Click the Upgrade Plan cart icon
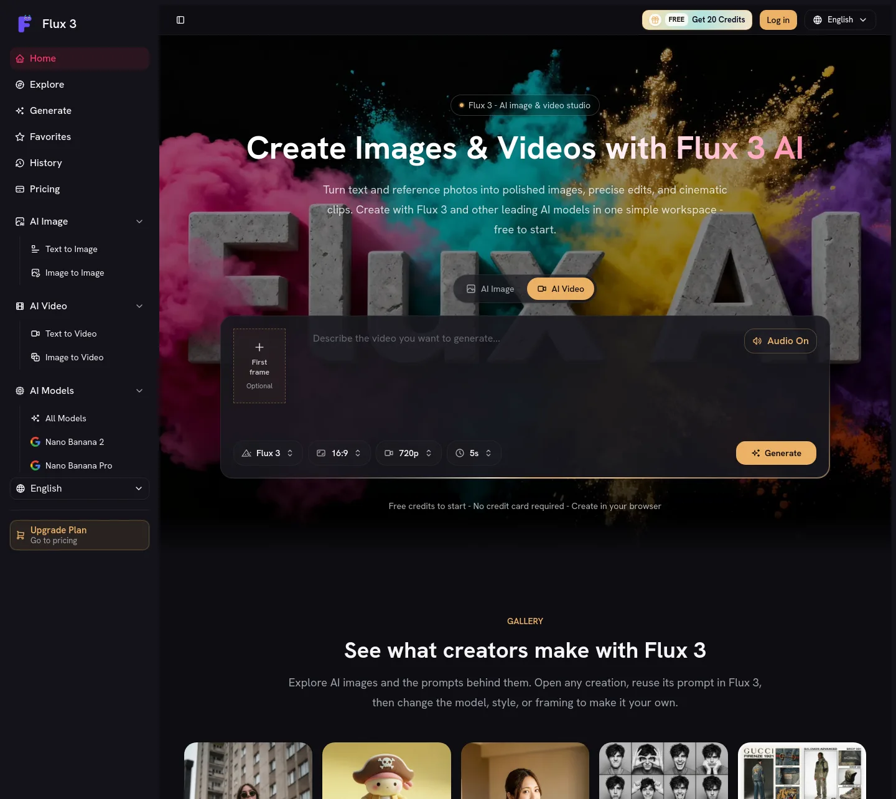This screenshot has height=799, width=896. pos(21,535)
